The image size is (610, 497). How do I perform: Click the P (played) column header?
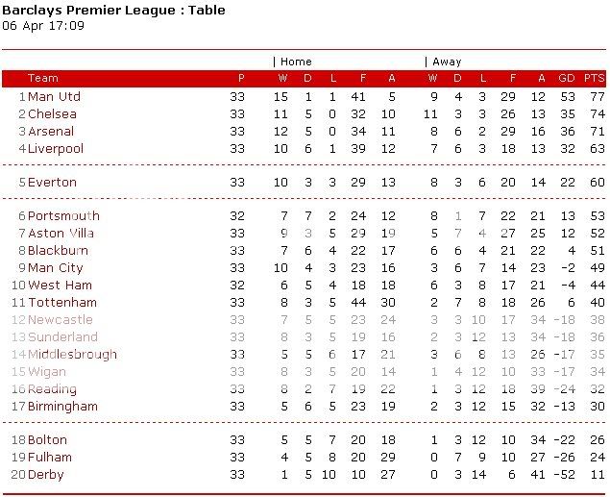click(x=241, y=79)
